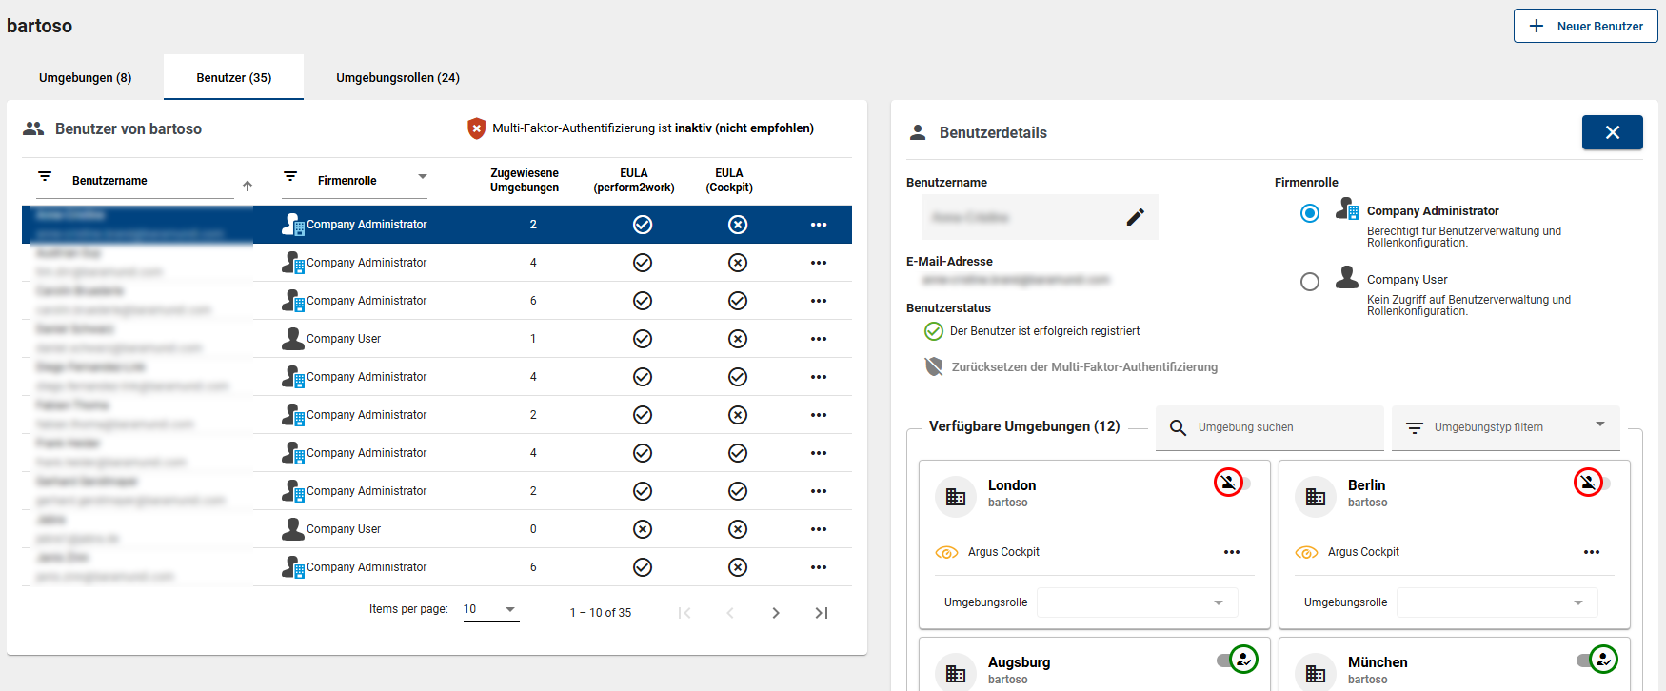Jump to last page of the user list

[821, 613]
